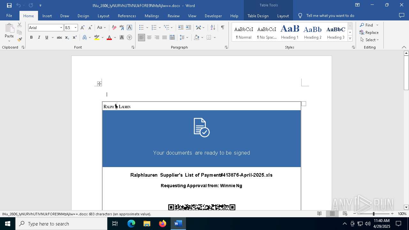Viewport: 409px width, 230px height.
Task: Increase font size with Grow Font icon
Action: [83, 28]
